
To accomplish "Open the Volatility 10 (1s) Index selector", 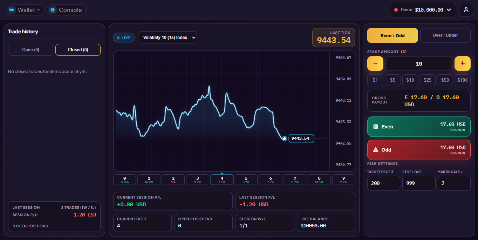I will pyautogui.click(x=168, y=38).
